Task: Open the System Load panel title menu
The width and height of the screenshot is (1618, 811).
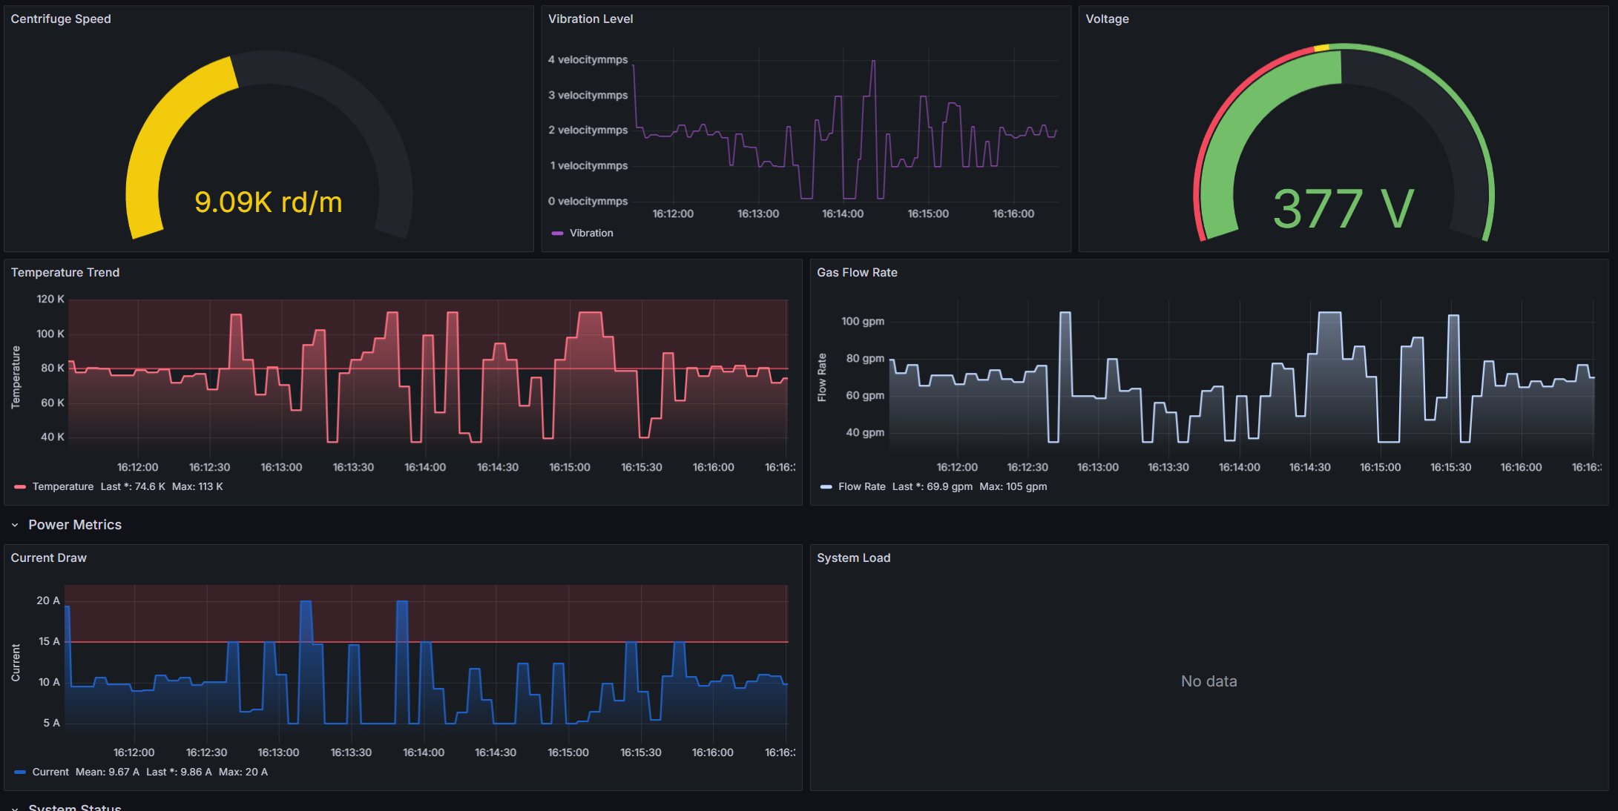Action: (x=853, y=557)
